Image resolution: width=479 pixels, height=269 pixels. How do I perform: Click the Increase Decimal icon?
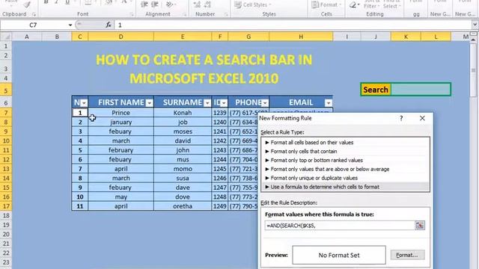point(197,4)
